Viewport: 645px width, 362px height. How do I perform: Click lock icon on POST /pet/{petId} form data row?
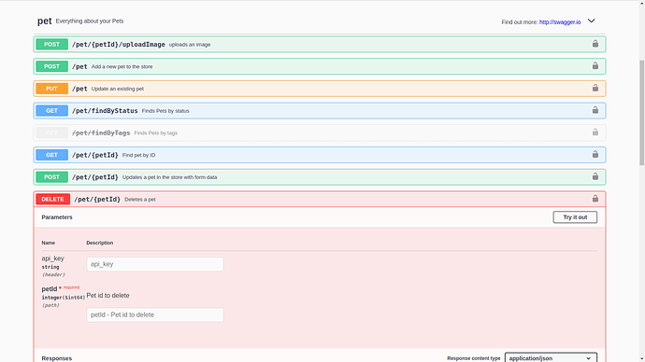(595, 176)
